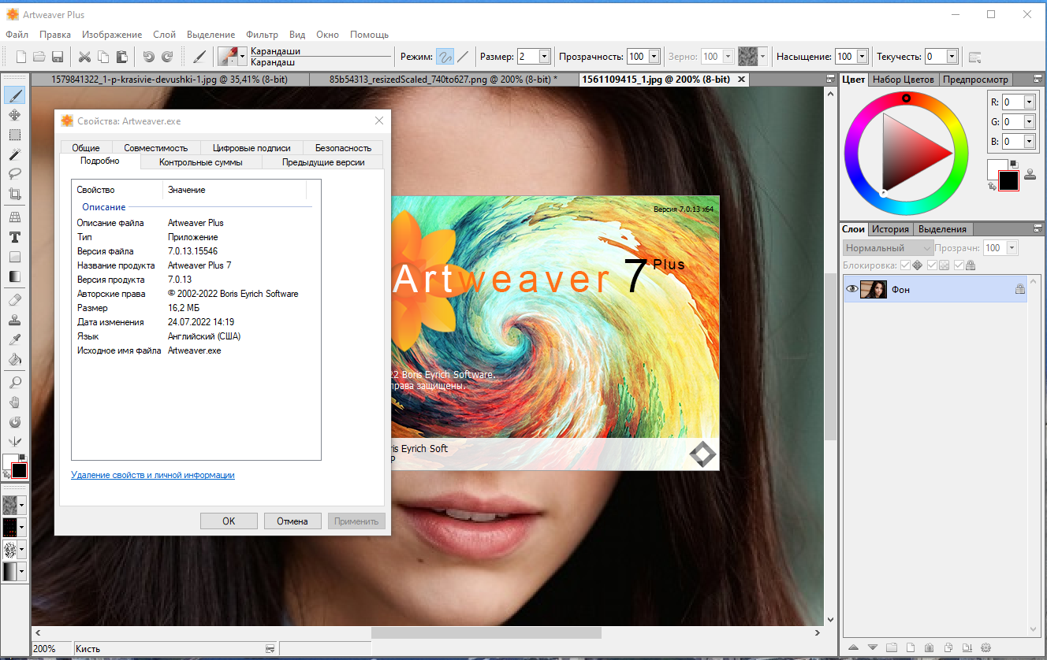Select the Lasso tool

pyautogui.click(x=14, y=174)
